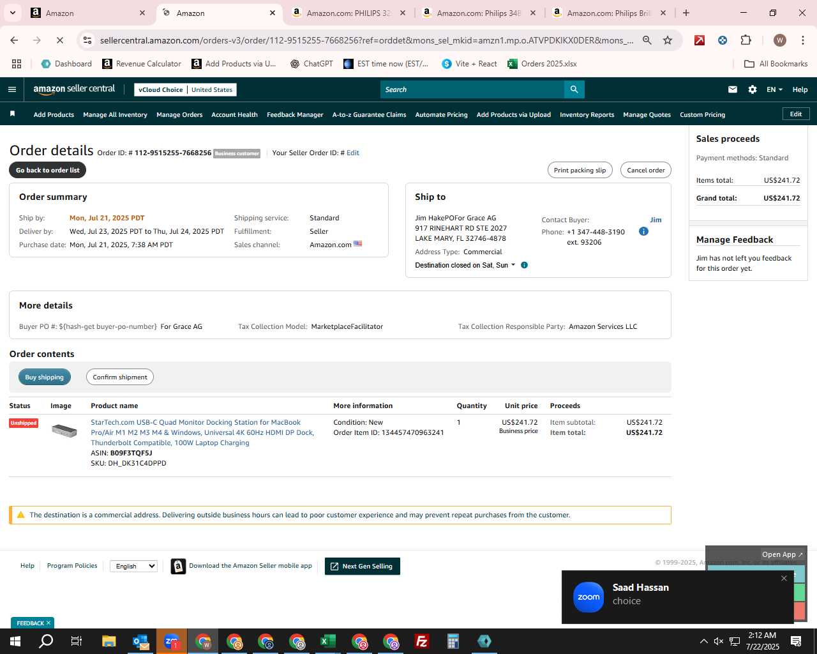Image resolution: width=817 pixels, height=654 pixels.
Task: Click the navigation bar Edit button
Action: [x=796, y=114]
